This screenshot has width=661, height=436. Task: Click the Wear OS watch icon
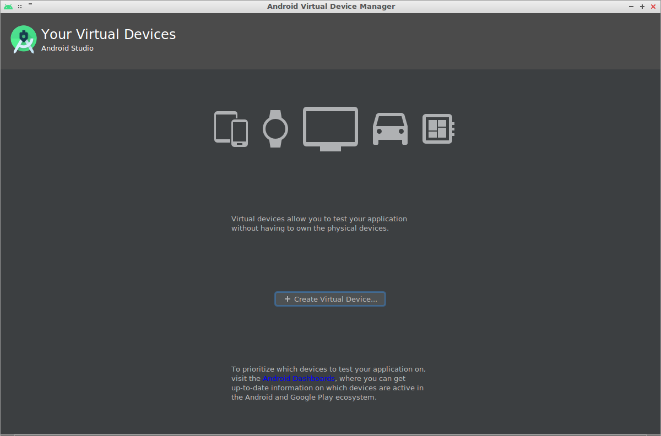click(x=275, y=129)
